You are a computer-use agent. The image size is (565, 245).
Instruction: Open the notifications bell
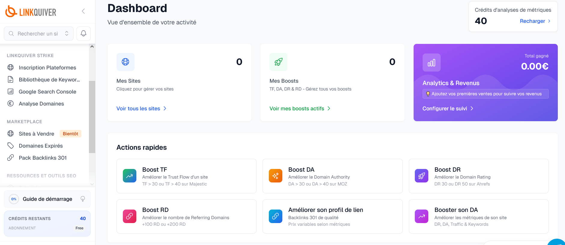click(84, 33)
